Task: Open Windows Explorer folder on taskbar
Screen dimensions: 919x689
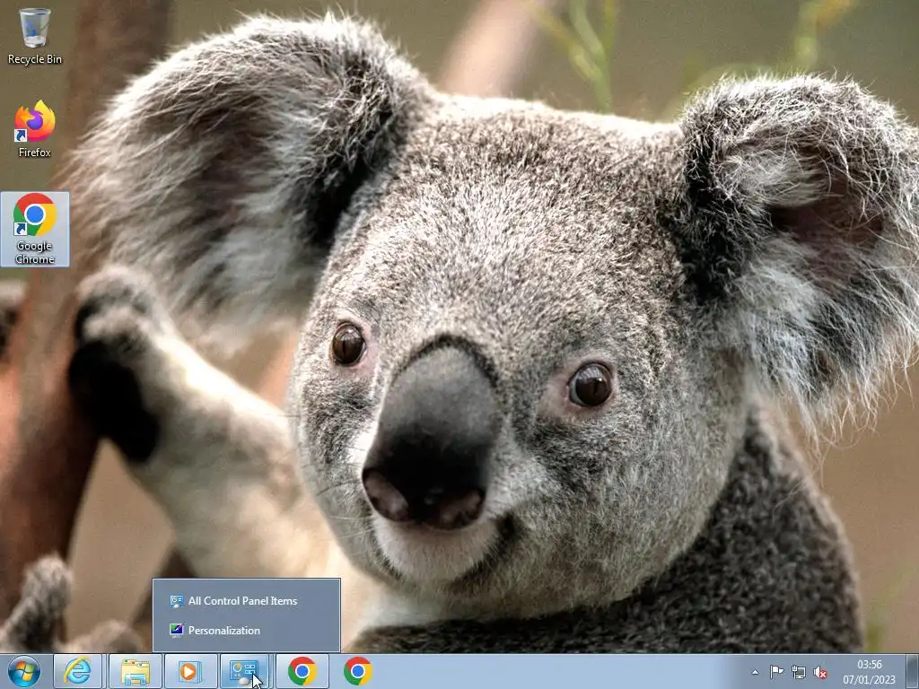Action: coord(135,671)
